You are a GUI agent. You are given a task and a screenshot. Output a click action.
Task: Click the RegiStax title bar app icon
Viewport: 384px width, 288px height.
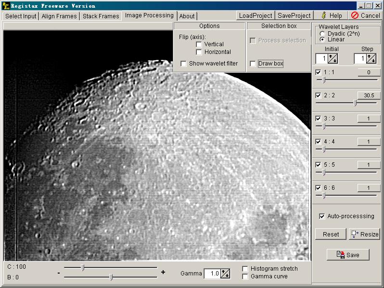click(6, 6)
